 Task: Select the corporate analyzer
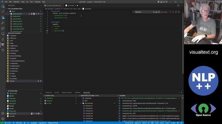pos(88,98)
